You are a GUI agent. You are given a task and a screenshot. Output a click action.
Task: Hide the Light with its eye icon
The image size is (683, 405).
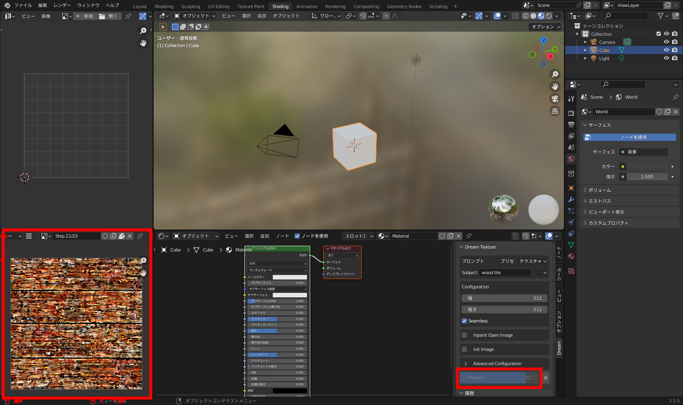tap(666, 58)
